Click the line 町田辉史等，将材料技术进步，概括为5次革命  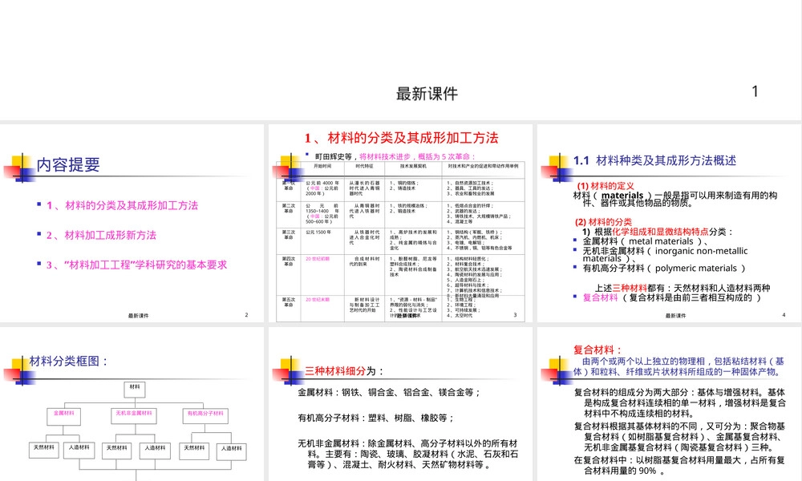coord(395,156)
